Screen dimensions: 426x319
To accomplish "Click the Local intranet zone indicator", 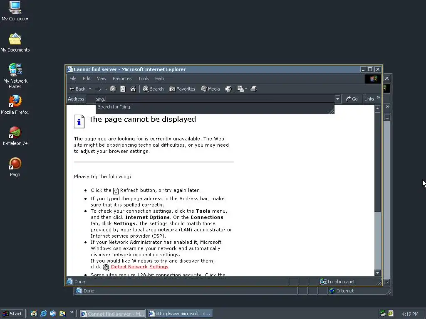I will coord(338,282).
